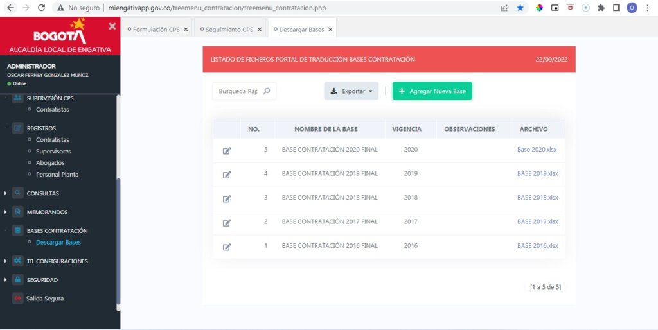
Task: Sort by NOMBRE DE LA BASE header
Action: coord(326,129)
